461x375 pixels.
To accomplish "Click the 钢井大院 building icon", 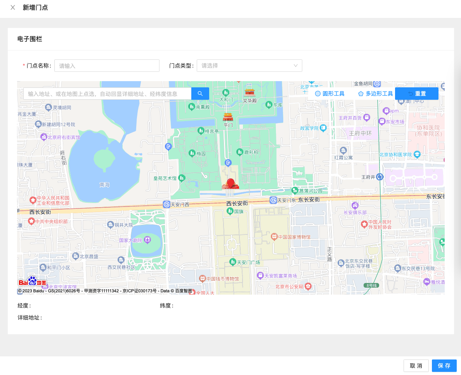I will 111,225.
